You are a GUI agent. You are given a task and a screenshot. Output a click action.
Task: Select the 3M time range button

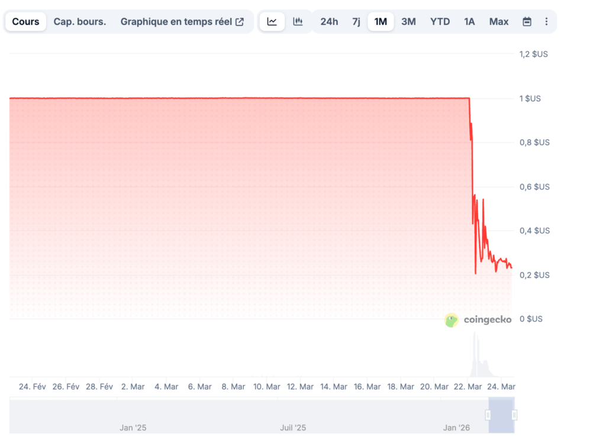pos(408,21)
